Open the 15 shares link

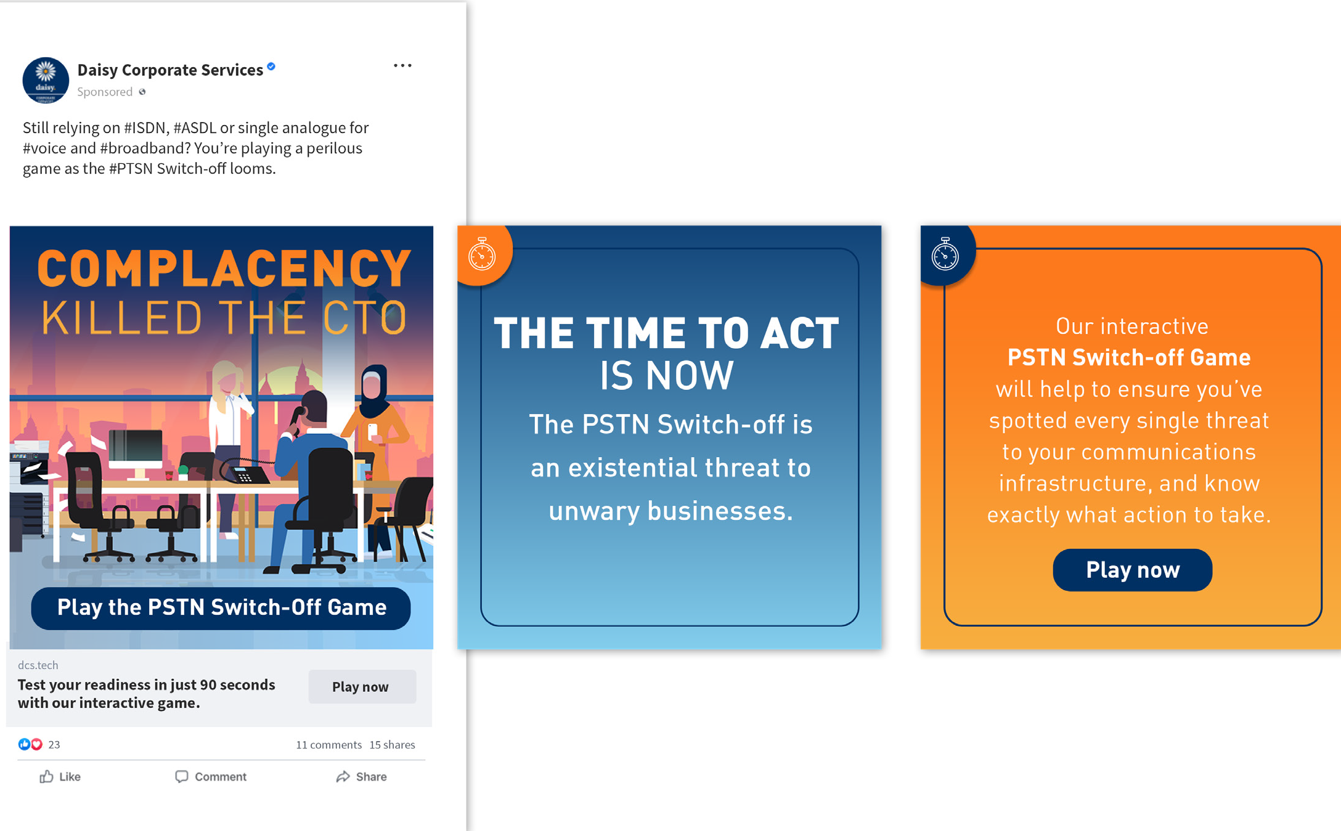pos(392,744)
